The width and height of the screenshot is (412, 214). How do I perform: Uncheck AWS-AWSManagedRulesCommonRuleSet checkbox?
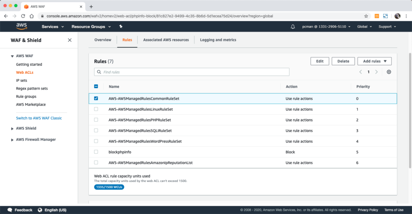click(x=96, y=99)
